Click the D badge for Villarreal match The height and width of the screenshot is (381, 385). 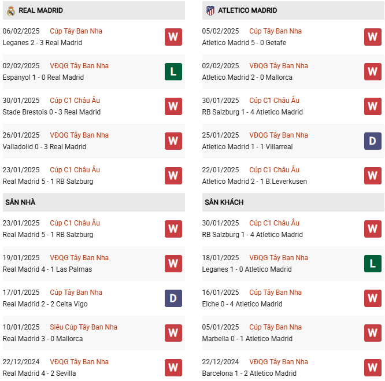(x=372, y=141)
